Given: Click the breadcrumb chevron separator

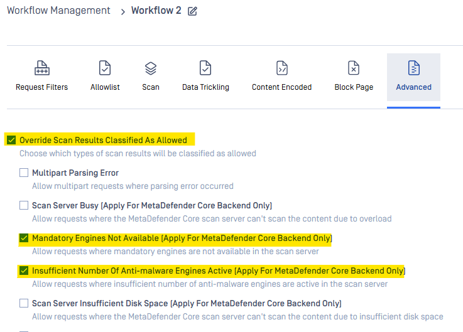Looking at the screenshot, I should click(x=123, y=12).
